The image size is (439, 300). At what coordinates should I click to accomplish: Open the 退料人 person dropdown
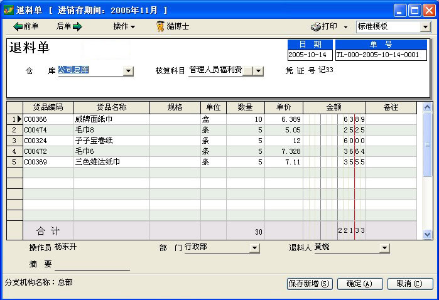pyautogui.click(x=384, y=249)
